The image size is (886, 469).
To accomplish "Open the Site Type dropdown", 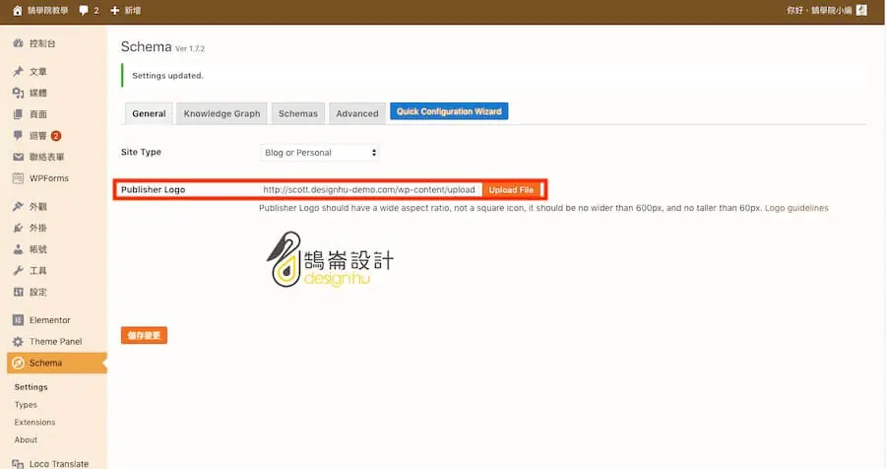I will [319, 153].
